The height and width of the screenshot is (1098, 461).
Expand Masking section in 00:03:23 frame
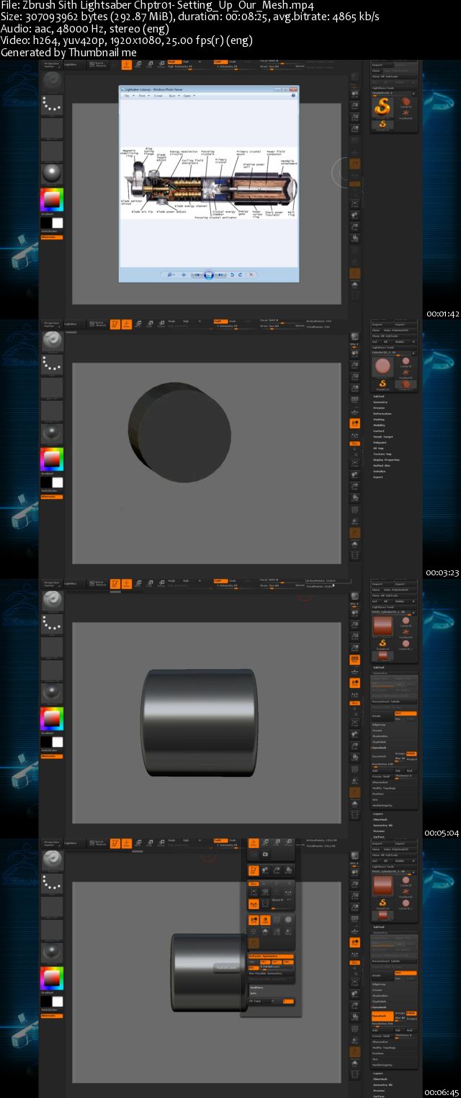coord(379,420)
